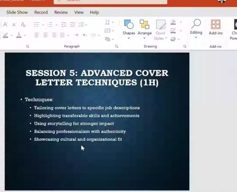Expand the highlight color dropdown arrow

click(x=11, y=35)
